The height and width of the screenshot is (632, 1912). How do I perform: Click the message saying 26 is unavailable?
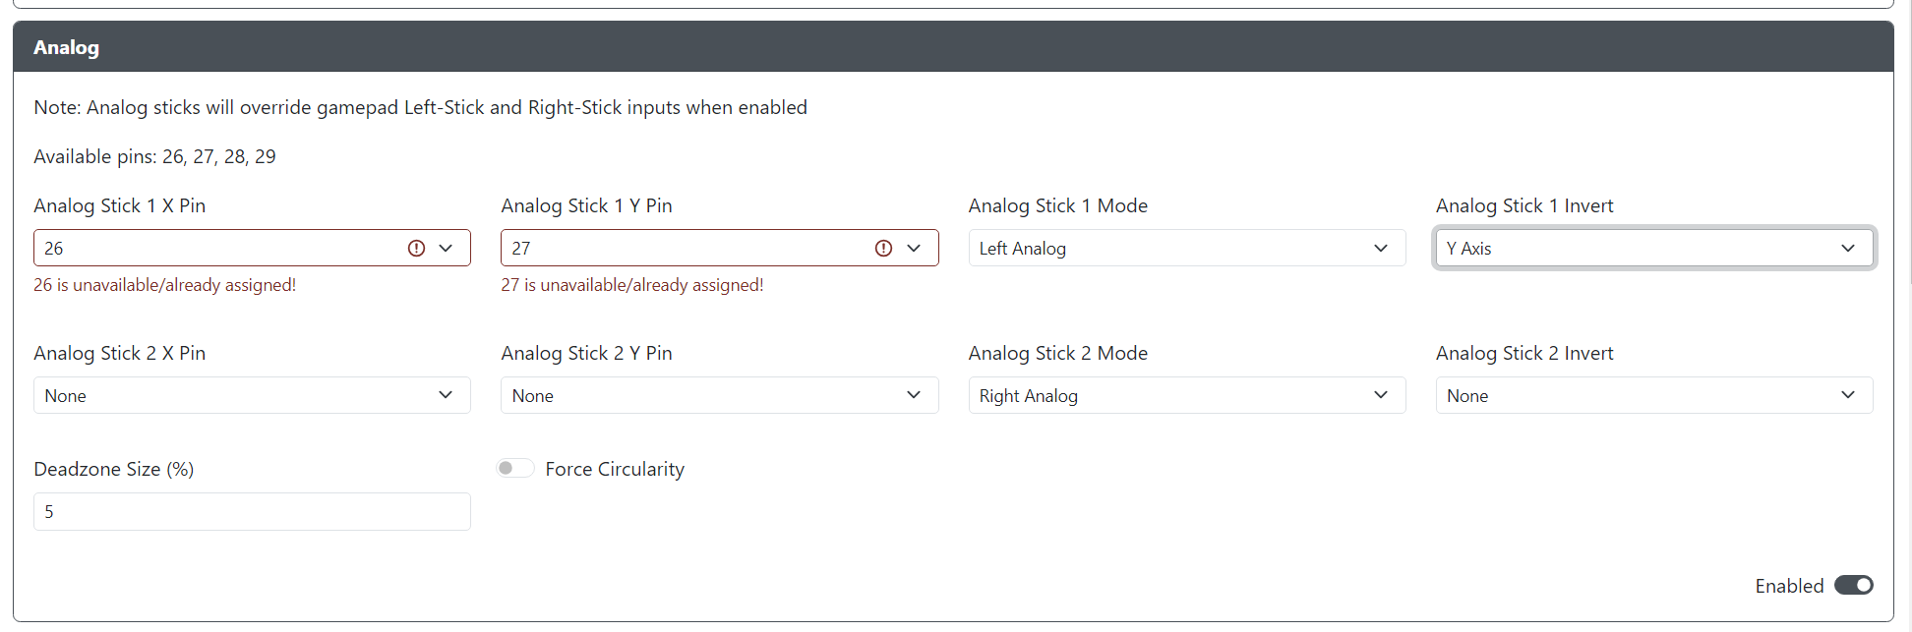(164, 285)
